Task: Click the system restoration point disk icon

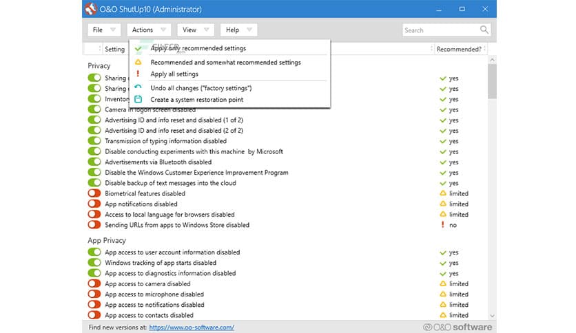Action: coord(138,100)
